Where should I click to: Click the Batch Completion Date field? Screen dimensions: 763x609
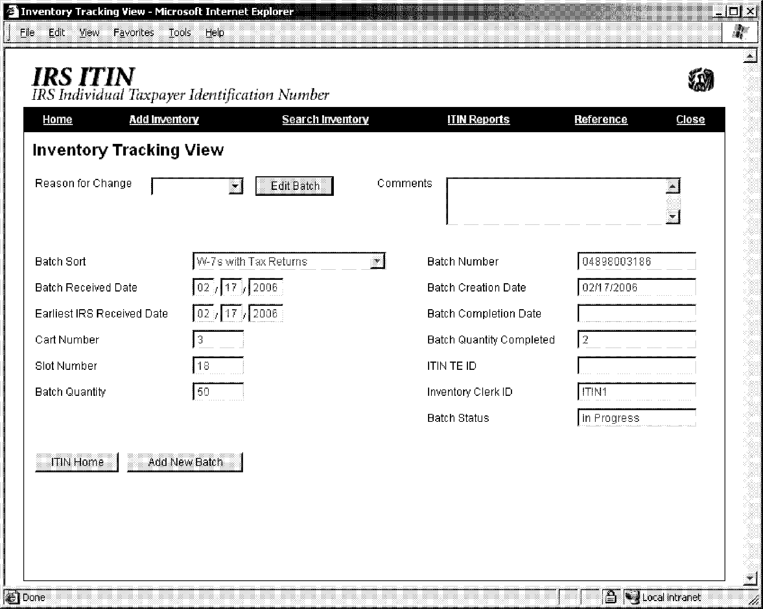click(x=636, y=313)
